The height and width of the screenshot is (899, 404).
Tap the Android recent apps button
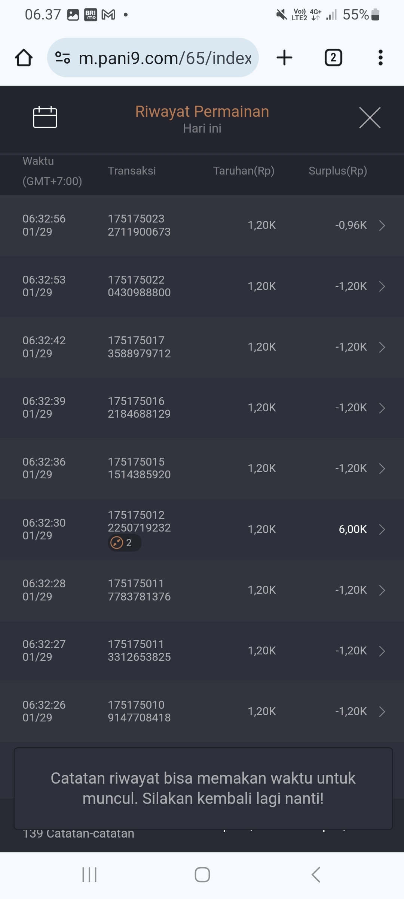click(89, 875)
